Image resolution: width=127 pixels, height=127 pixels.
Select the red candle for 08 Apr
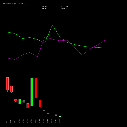tap(7, 84)
